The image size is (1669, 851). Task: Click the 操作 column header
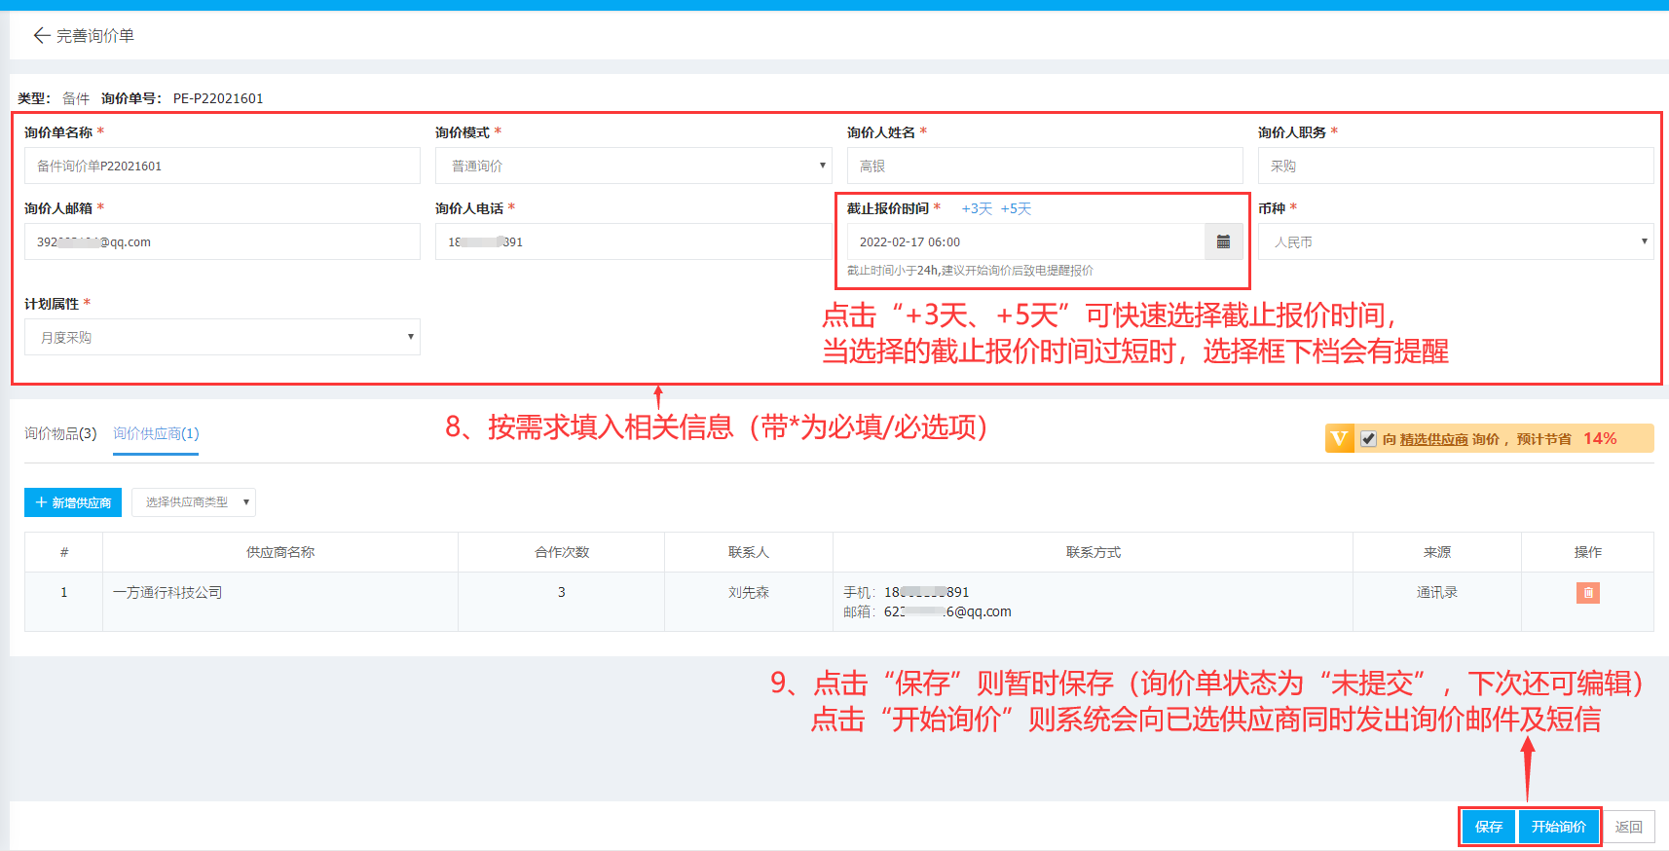pyautogui.click(x=1588, y=552)
